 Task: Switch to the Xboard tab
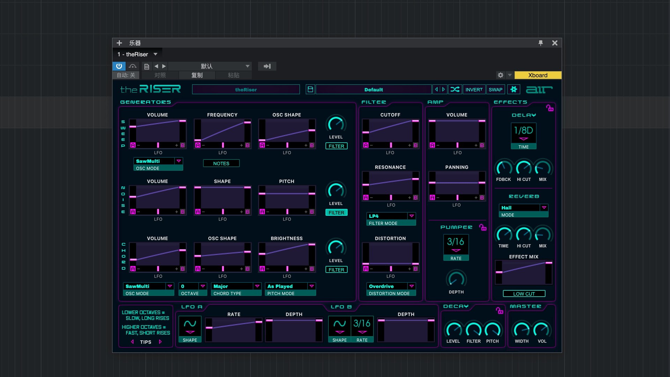click(x=538, y=75)
